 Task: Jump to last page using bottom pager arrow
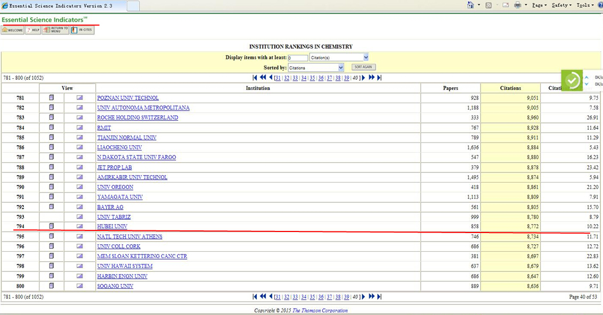pos(379,296)
